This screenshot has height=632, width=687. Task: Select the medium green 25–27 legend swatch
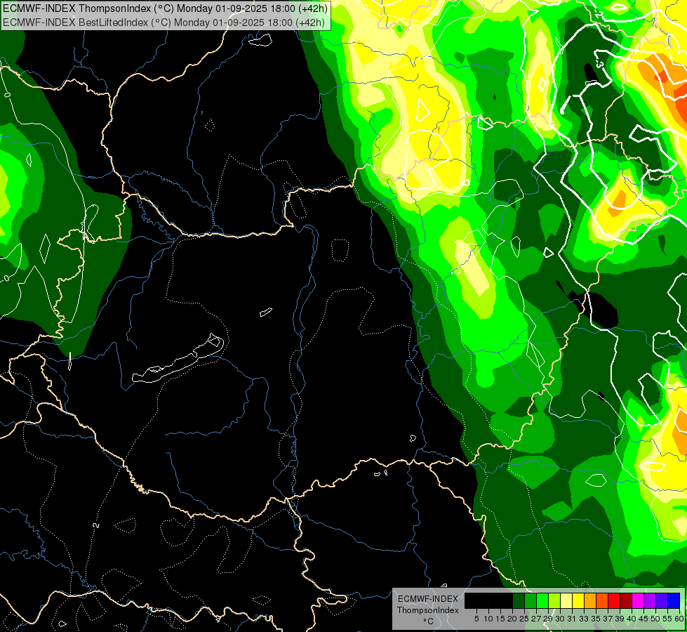click(530, 600)
